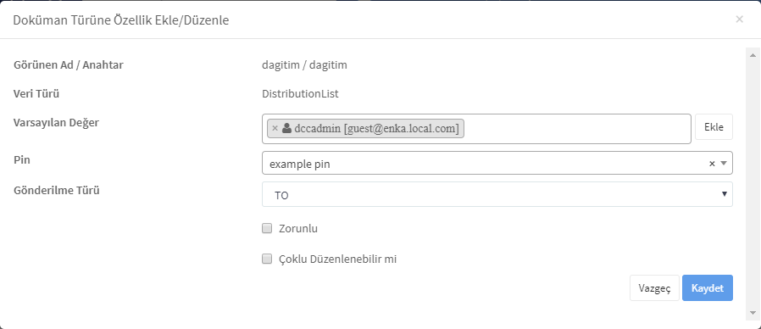761x329 pixels.
Task: Click the example pin combo box text
Action: coord(300,164)
